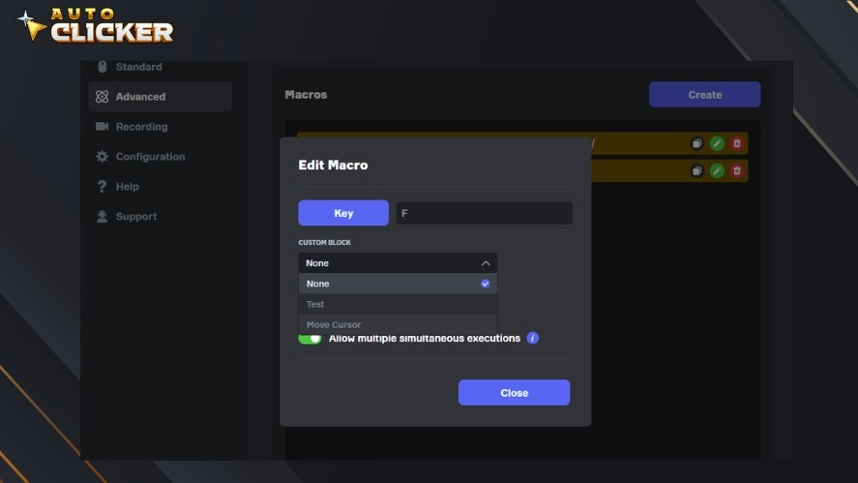Click the question mark icon beside Help
This screenshot has width=858, height=483.
click(103, 187)
